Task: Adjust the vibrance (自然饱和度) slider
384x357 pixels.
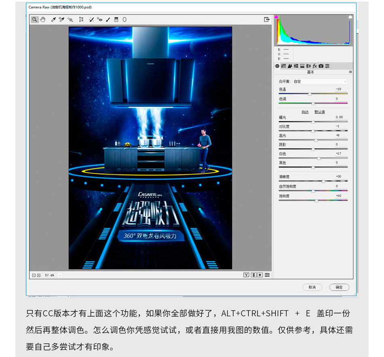Action: [x=313, y=191]
